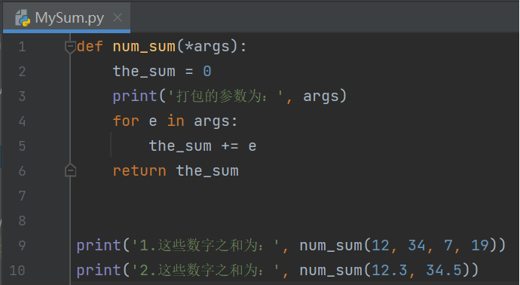
Task: Close the MySum.py tab
Action: click(x=118, y=17)
